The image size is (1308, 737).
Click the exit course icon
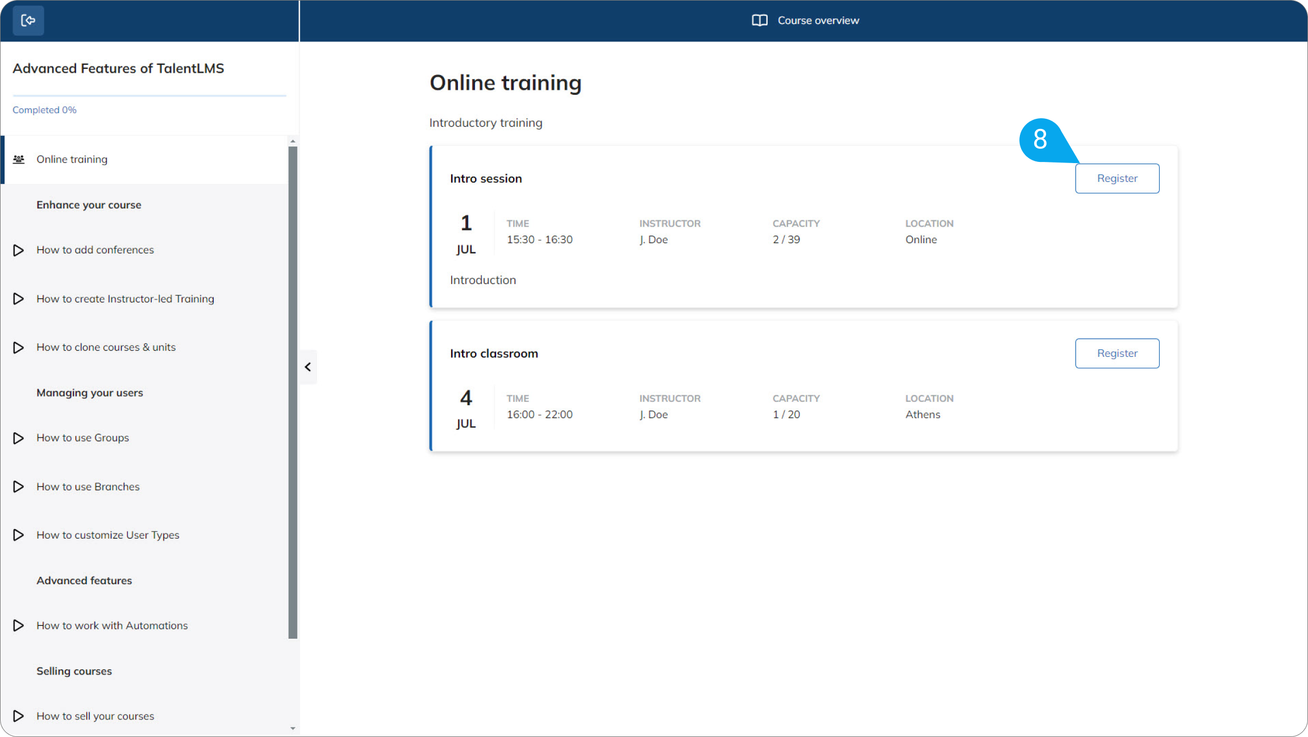click(x=28, y=20)
